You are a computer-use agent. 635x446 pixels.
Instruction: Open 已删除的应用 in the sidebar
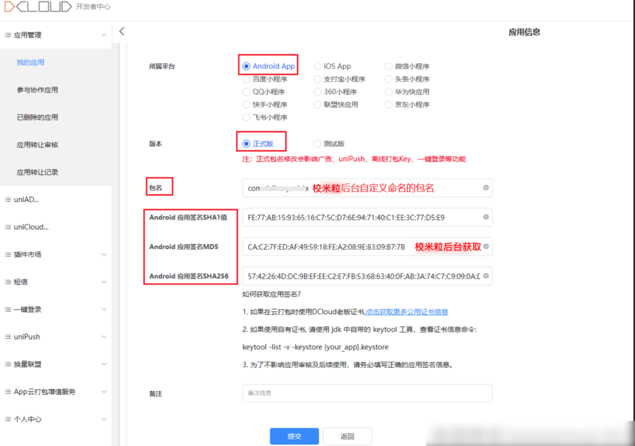pos(37,117)
